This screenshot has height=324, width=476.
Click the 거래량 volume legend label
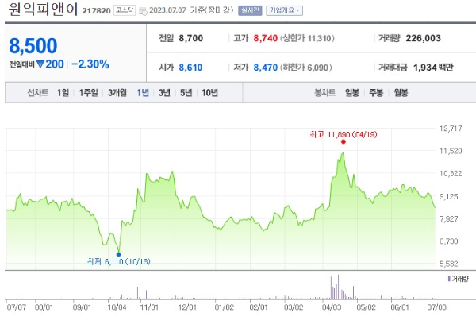click(459, 279)
